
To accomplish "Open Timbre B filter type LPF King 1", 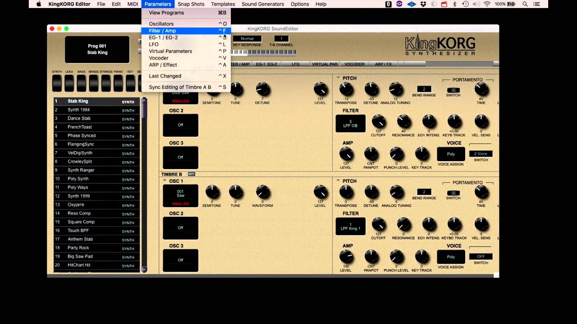I will (350, 226).
